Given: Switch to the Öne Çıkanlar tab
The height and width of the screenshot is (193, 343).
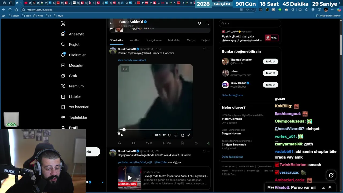Looking at the screenshot, I should (154, 40).
